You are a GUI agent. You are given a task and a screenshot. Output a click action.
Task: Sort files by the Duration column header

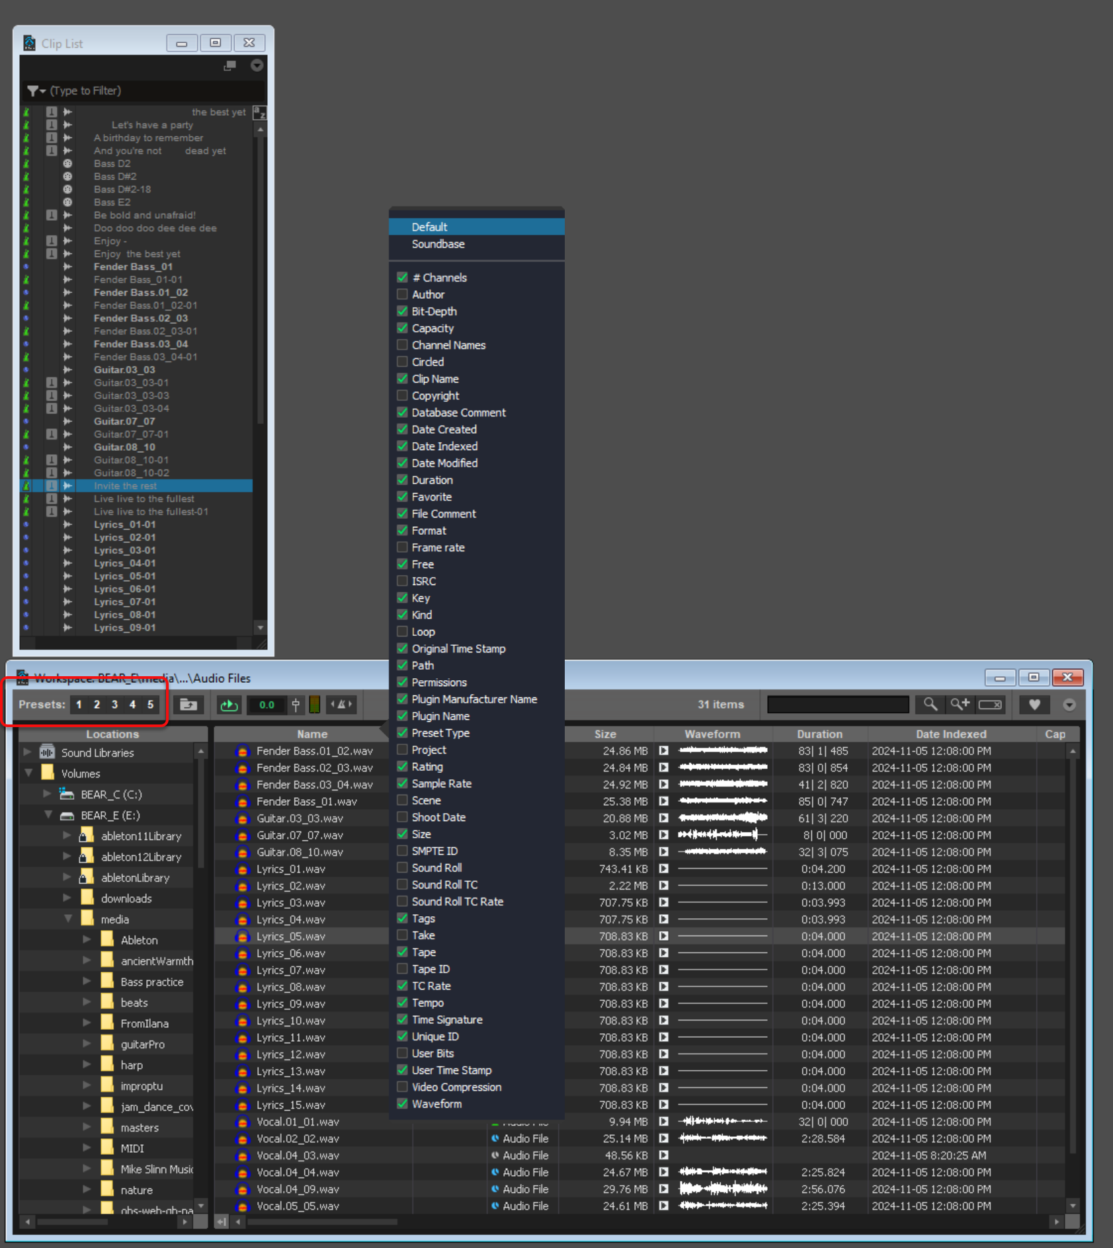pyautogui.click(x=819, y=734)
